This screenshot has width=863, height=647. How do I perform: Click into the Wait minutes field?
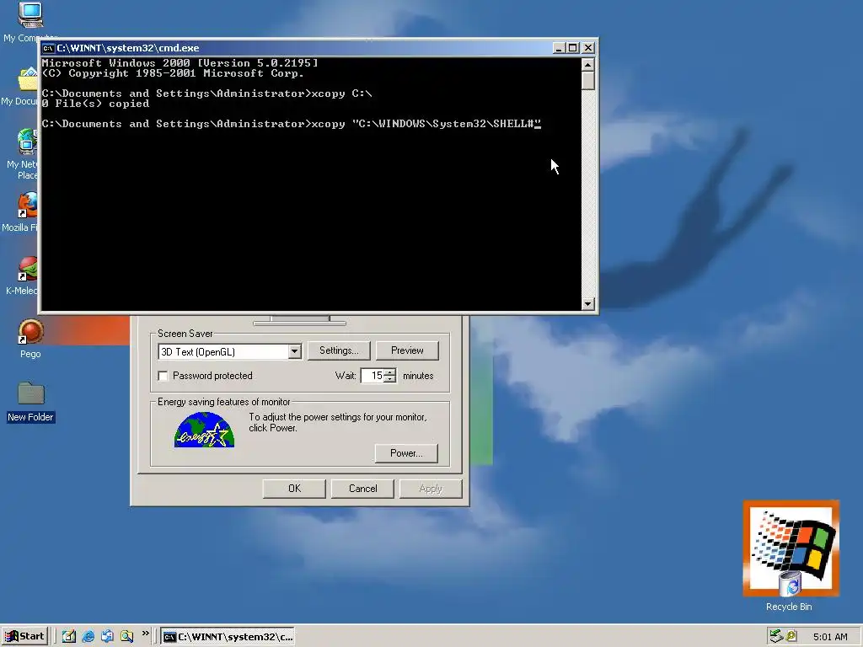373,376
